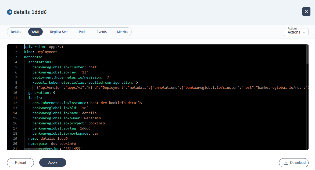This screenshot has width=315, height=170.
Task: Click the details-1ddd6 title text
Action: point(30,12)
